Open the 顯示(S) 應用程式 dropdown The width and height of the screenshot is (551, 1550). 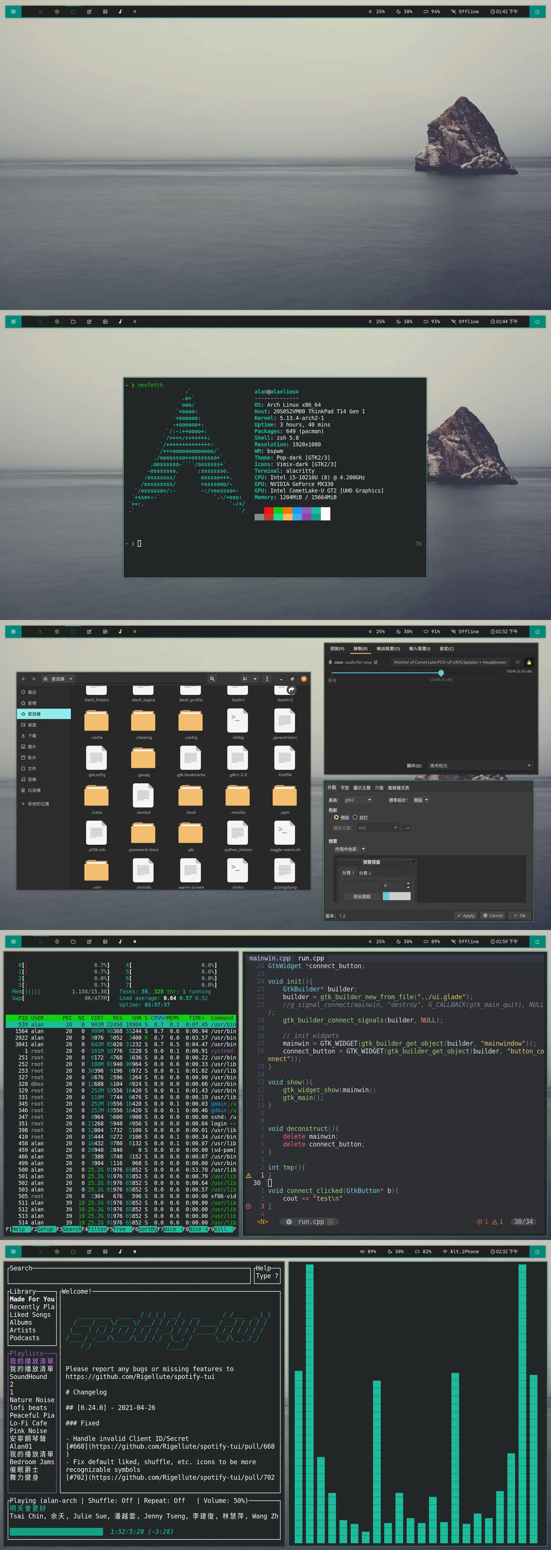click(480, 765)
